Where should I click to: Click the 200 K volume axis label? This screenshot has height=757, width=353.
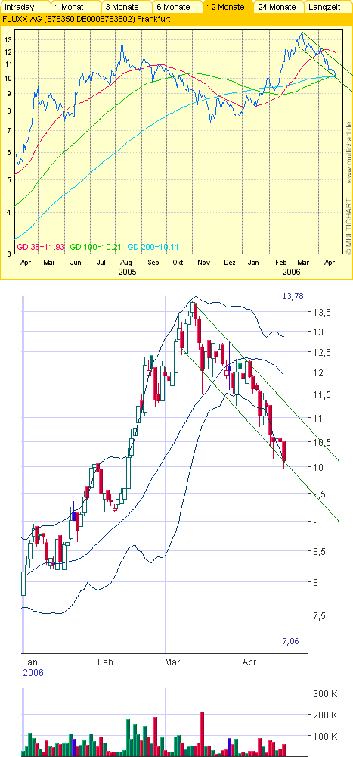(324, 715)
